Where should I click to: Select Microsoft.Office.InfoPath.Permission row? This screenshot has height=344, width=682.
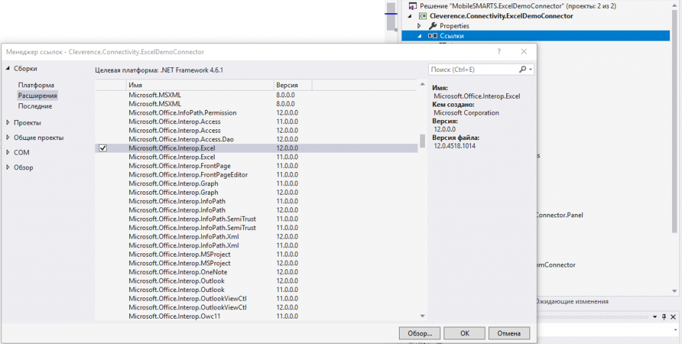pyautogui.click(x=256, y=113)
